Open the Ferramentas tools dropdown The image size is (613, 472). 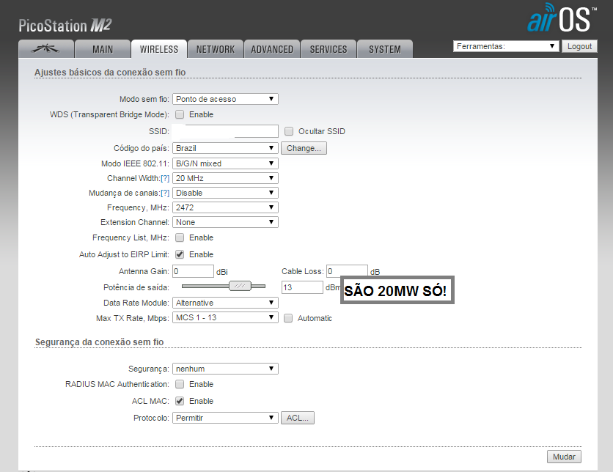[x=506, y=46]
